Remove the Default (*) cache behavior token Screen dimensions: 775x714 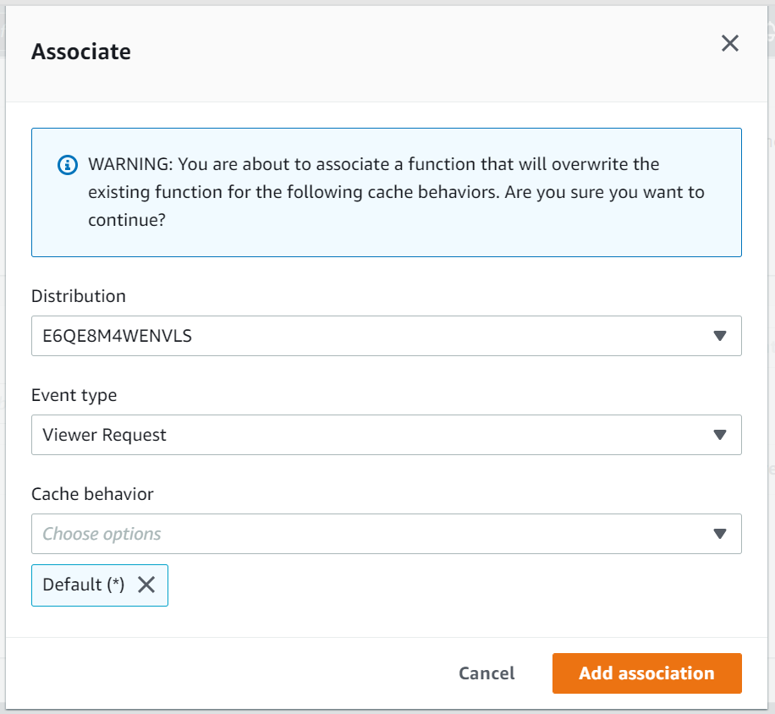point(146,585)
